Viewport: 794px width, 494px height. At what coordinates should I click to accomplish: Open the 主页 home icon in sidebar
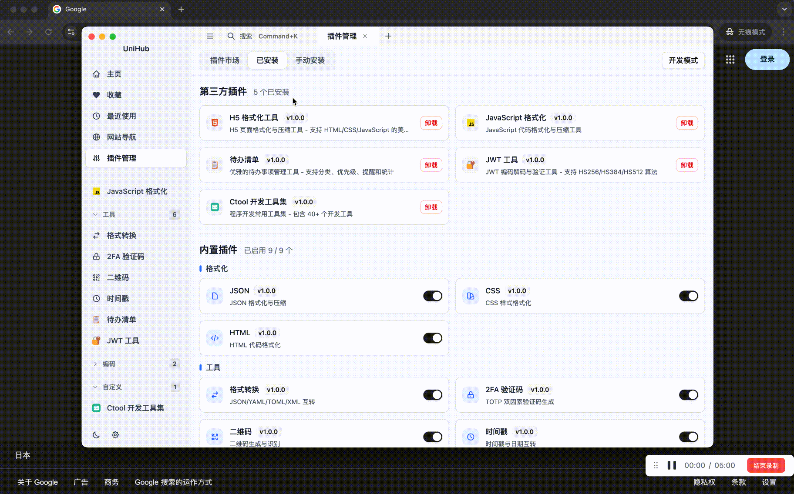coord(96,74)
